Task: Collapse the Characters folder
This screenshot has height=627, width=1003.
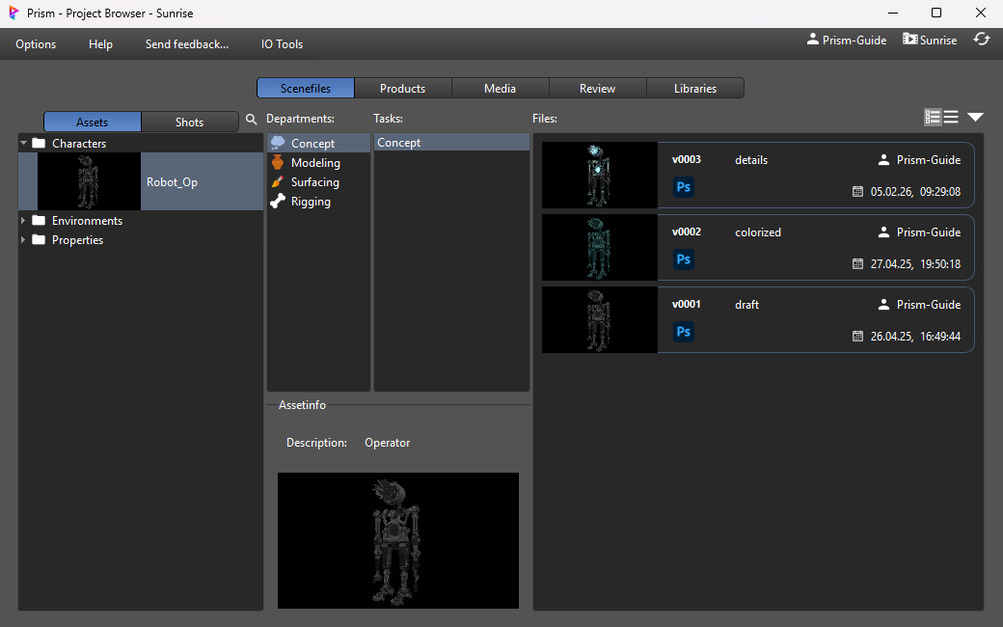Action: click(24, 144)
